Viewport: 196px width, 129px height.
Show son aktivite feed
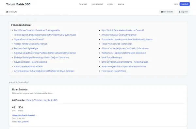tap(167, 12)
